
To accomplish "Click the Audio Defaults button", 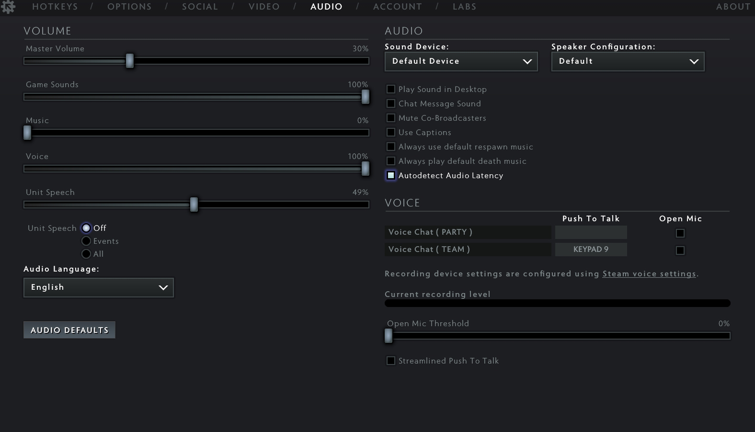I will click(x=69, y=330).
